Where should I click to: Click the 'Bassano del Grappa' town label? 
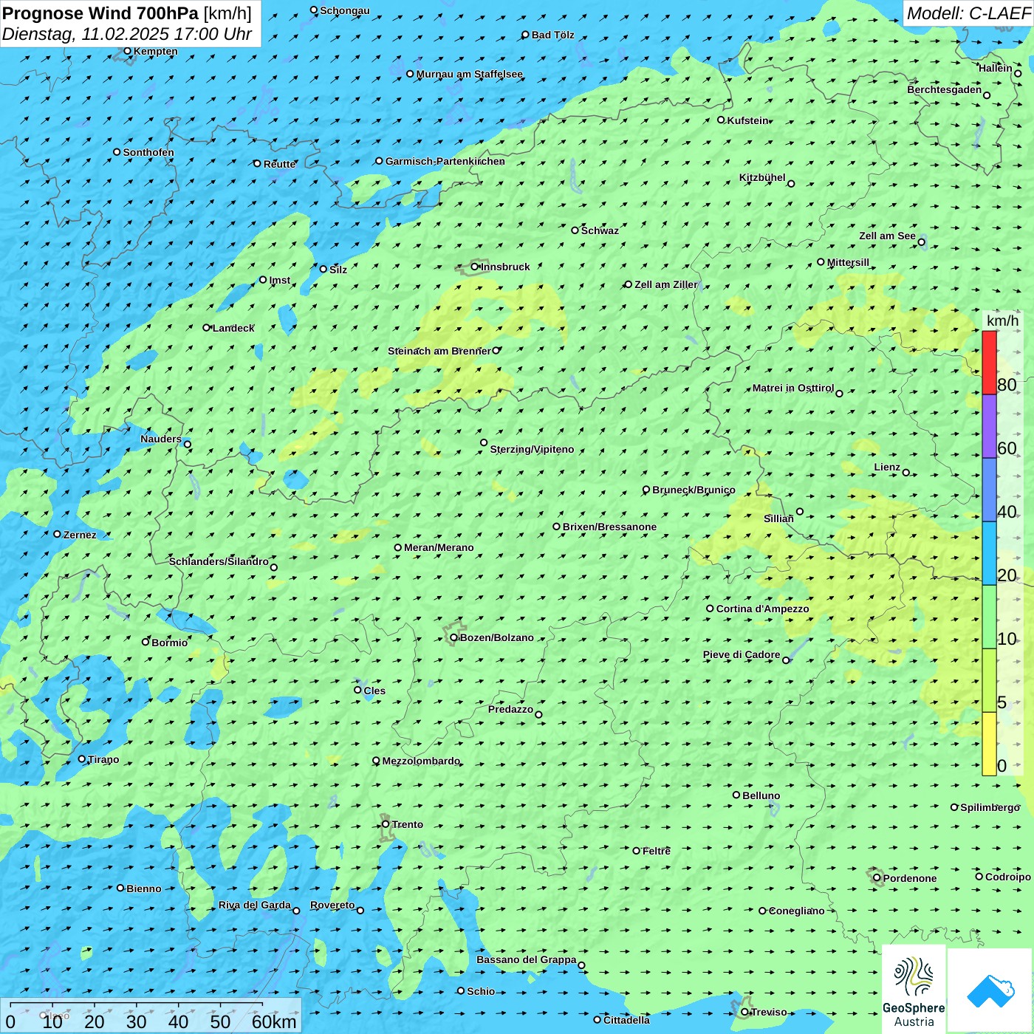[526, 959]
